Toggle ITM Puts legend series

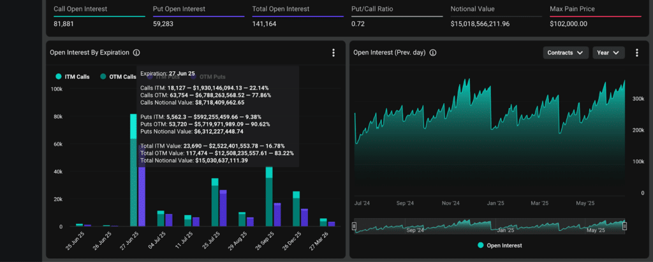click(163, 76)
